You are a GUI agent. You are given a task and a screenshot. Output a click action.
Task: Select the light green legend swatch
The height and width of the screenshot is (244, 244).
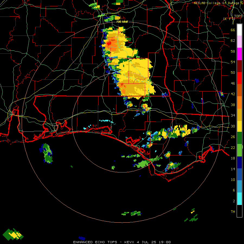(x=239, y=150)
